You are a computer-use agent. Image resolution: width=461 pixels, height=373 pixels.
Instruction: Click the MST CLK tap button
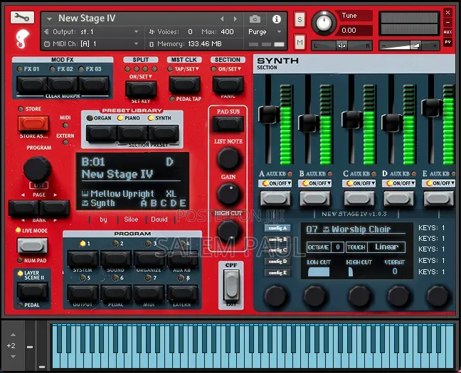(x=185, y=85)
